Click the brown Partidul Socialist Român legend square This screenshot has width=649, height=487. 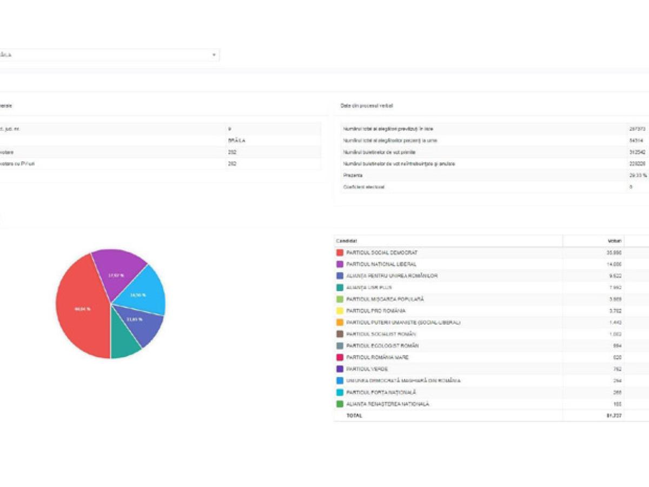click(340, 334)
